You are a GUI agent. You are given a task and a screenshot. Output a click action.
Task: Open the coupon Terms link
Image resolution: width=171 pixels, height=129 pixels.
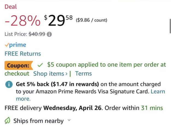(83, 74)
